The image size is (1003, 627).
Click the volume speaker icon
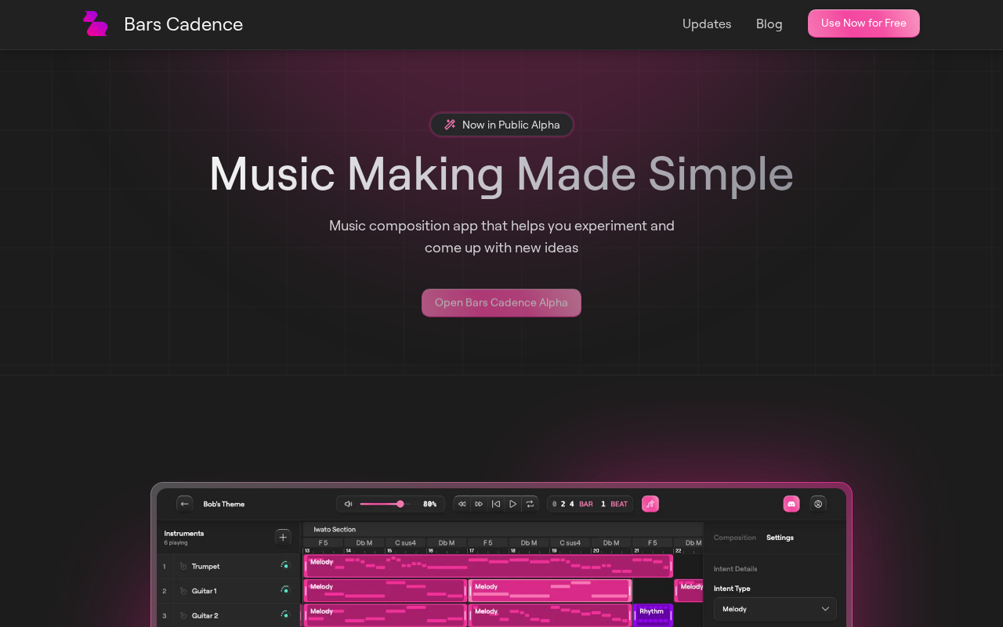[348, 504]
